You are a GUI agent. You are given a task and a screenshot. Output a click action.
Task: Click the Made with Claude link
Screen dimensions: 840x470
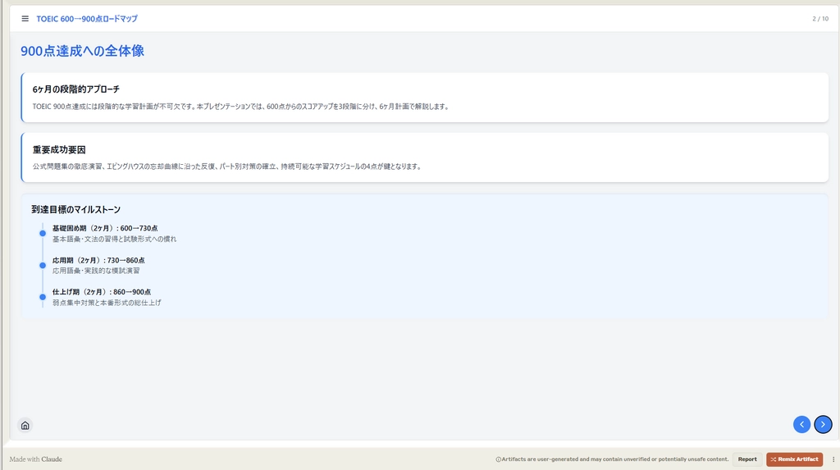[36, 459]
